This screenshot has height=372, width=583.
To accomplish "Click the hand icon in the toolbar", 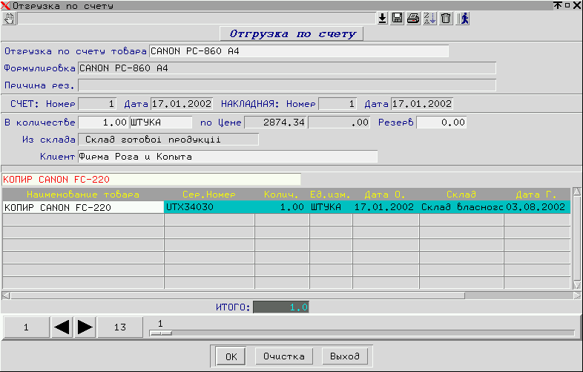I will coord(9,19).
